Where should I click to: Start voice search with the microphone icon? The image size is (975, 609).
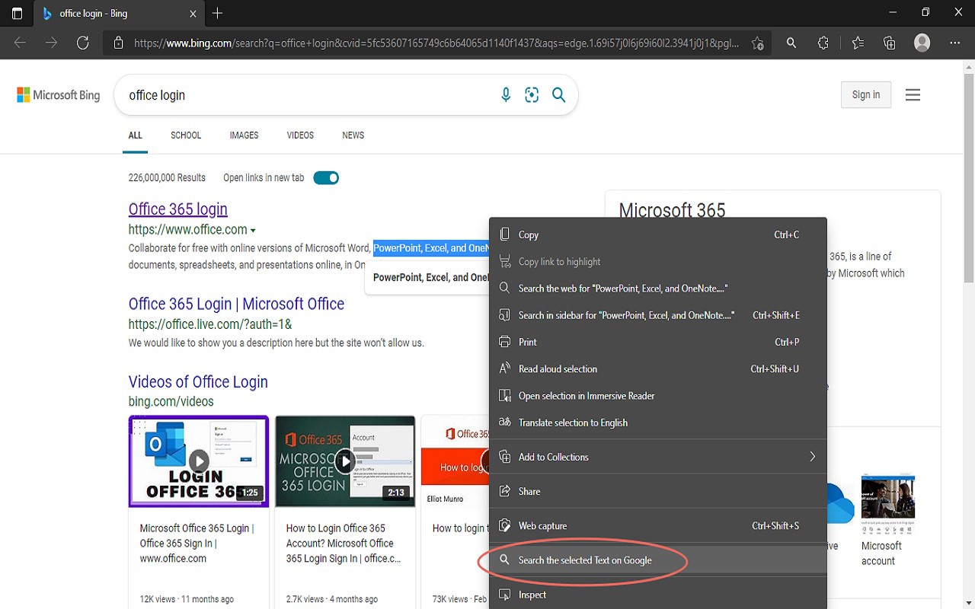(x=506, y=95)
